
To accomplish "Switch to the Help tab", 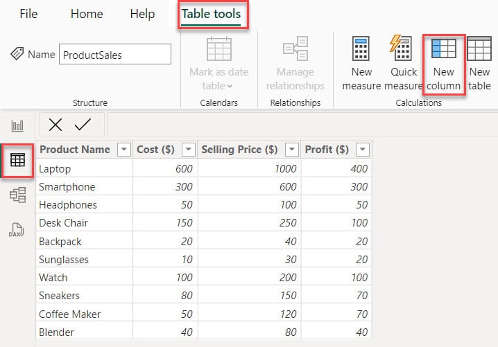I will coord(142,14).
